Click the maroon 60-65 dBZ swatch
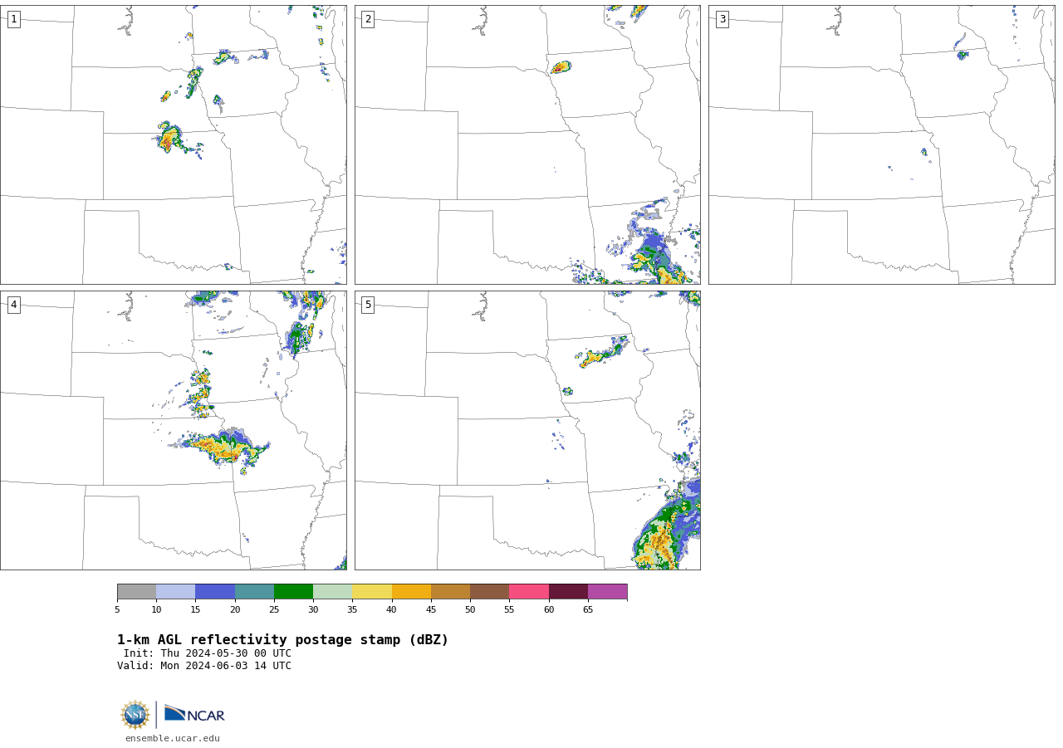Screen dimensions: 1063x748 click(568, 592)
